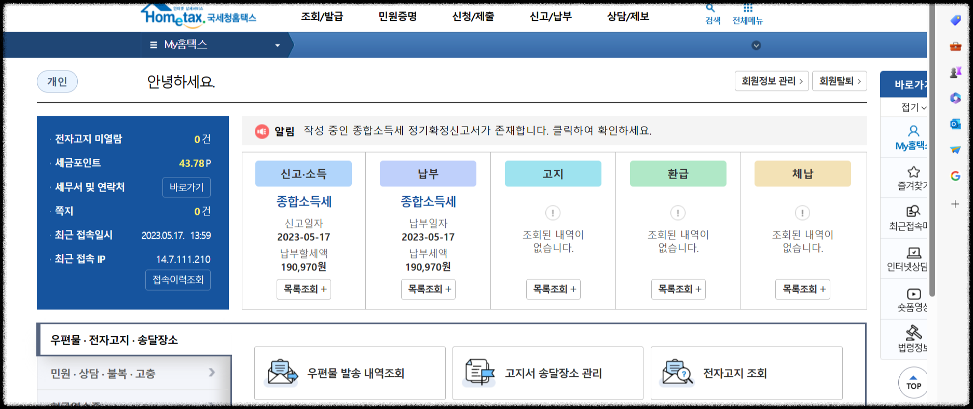
Task: Click the My홈택스 person icon in quick bar
Action: coord(913,131)
